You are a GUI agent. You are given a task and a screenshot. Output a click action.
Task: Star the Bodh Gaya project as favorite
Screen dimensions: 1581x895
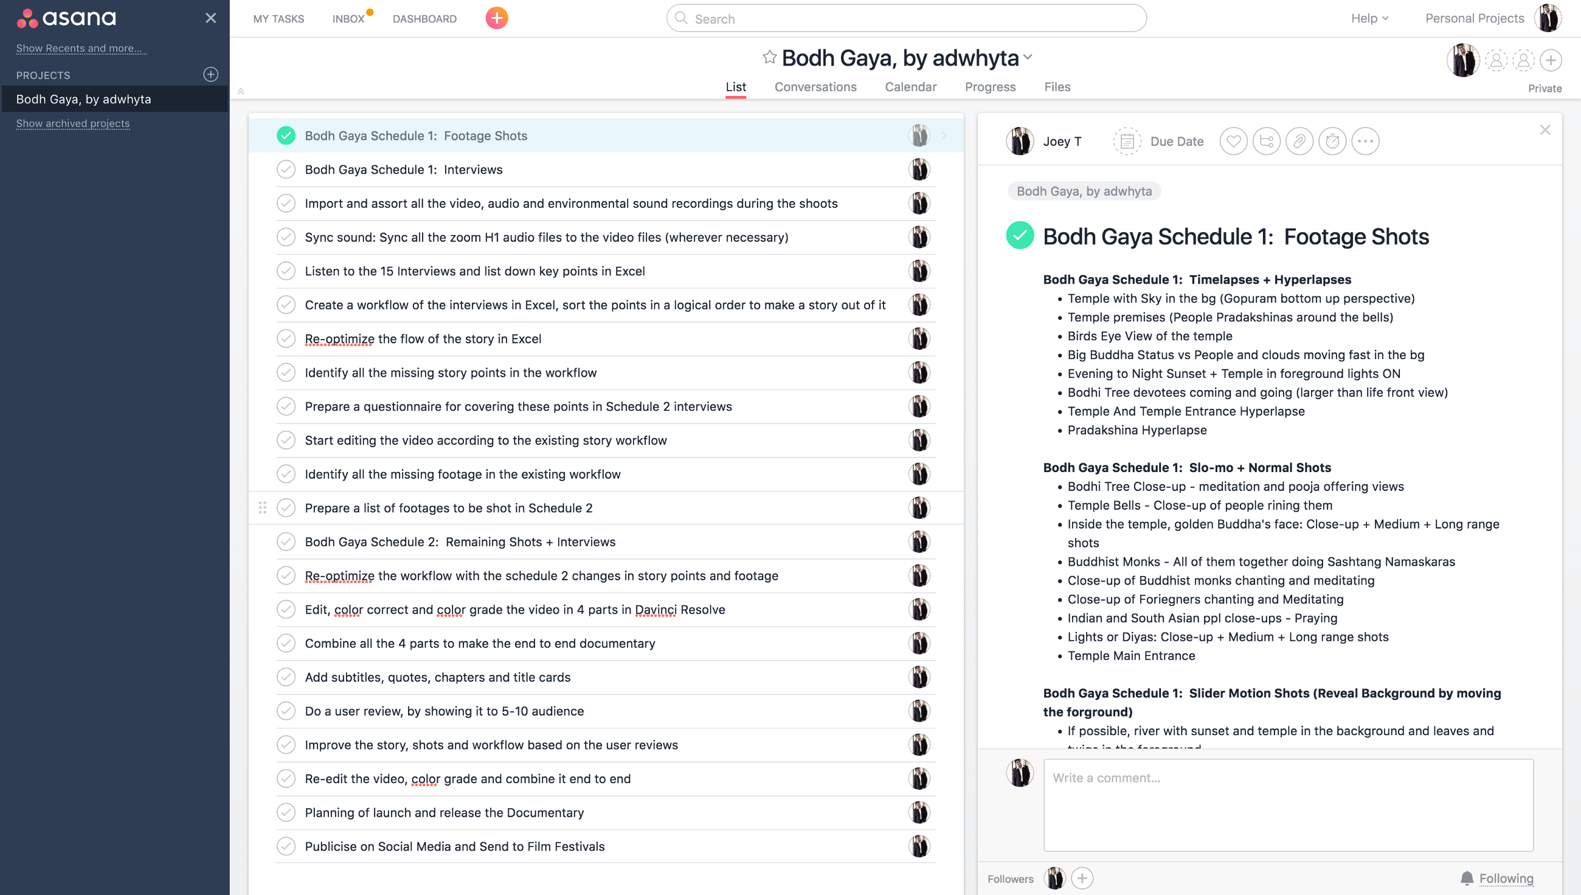coord(769,58)
